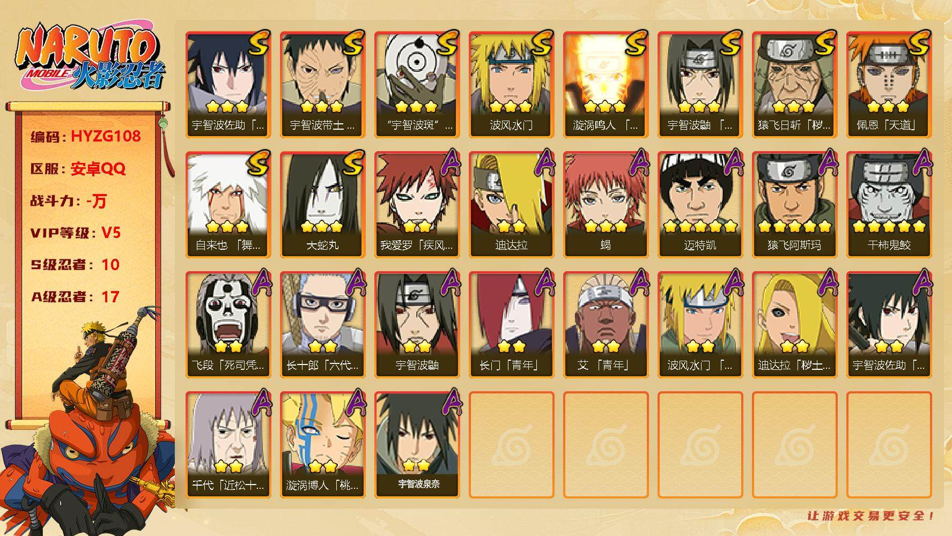Click the 蝎 ninja card

click(x=606, y=205)
